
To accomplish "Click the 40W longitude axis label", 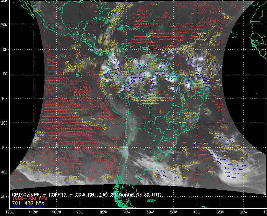I will [197, 212].
